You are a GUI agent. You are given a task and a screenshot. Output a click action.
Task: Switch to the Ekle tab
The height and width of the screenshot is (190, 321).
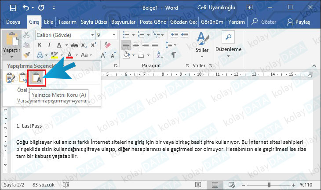48,22
